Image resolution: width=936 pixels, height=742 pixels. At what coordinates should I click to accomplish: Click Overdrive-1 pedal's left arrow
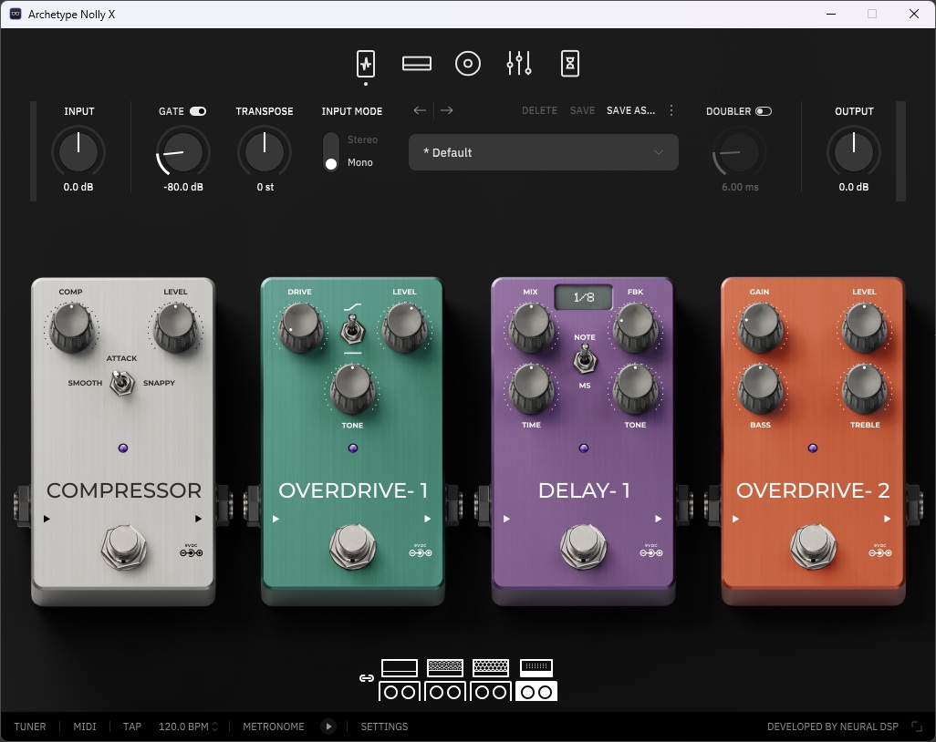coord(276,519)
